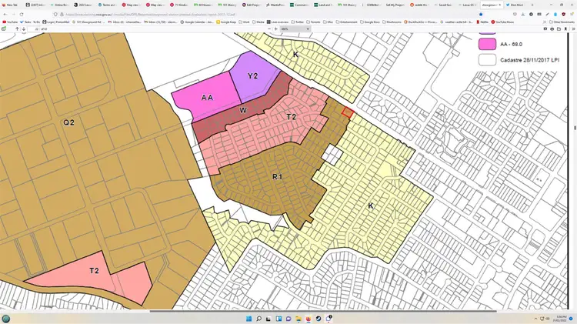
Task: Click the browser Reload page button
Action: pos(22,14)
